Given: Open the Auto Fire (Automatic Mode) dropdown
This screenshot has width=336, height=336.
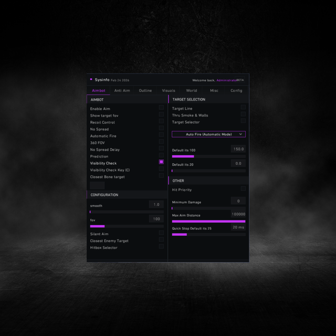Looking at the screenshot, I should click(208, 134).
